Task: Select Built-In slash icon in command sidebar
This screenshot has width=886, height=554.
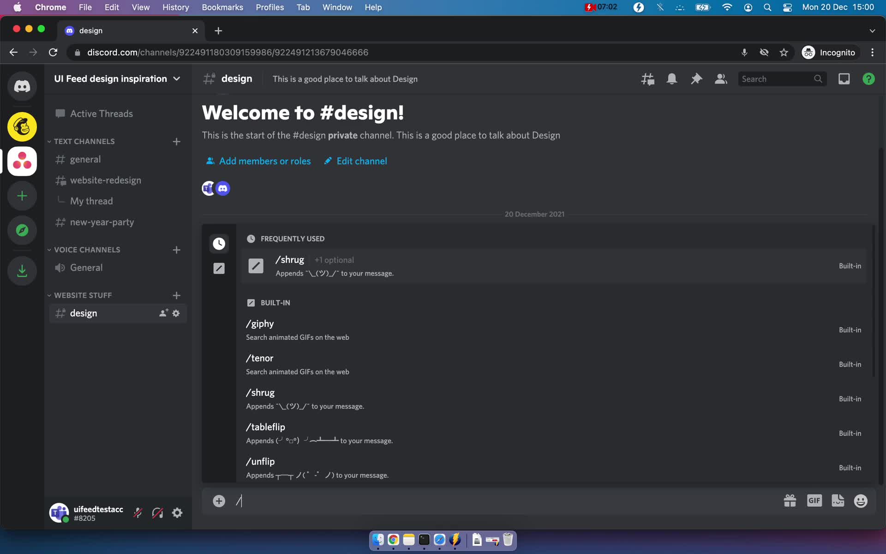Action: click(x=219, y=268)
